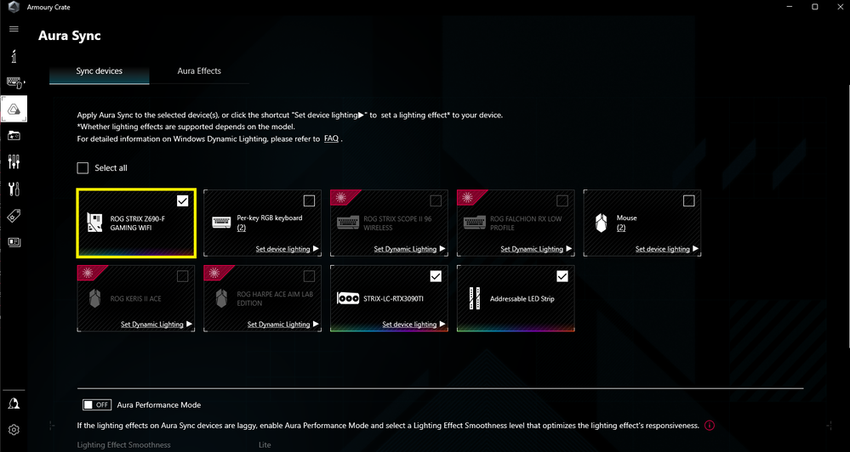
Task: Uncheck the Addressable LED Strip checkbox
Action: 562,277
